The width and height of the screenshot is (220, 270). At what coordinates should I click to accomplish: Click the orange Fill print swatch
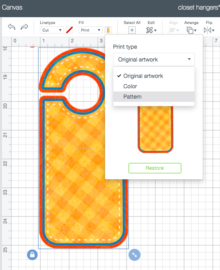point(108,30)
